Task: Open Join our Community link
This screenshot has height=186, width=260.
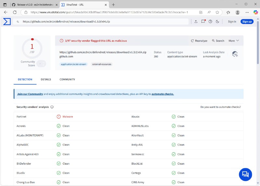Action: tap(30, 94)
